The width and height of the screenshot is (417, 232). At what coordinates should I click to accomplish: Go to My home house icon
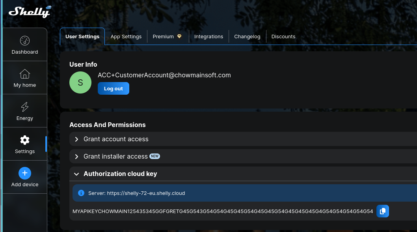[x=25, y=74]
